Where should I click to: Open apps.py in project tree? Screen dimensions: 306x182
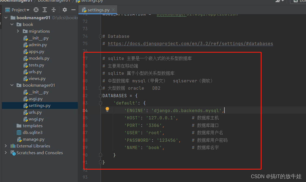[x=36, y=52]
